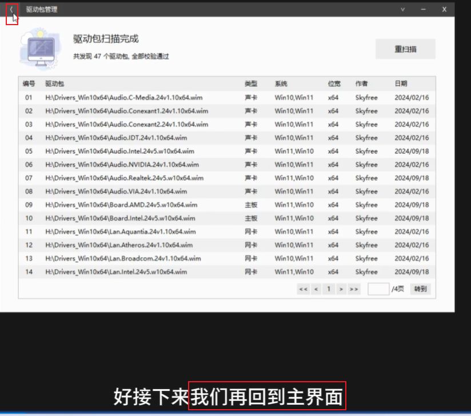This screenshot has height=416, width=471.
Task: Go to the next page with the > arrow
Action: (341, 289)
